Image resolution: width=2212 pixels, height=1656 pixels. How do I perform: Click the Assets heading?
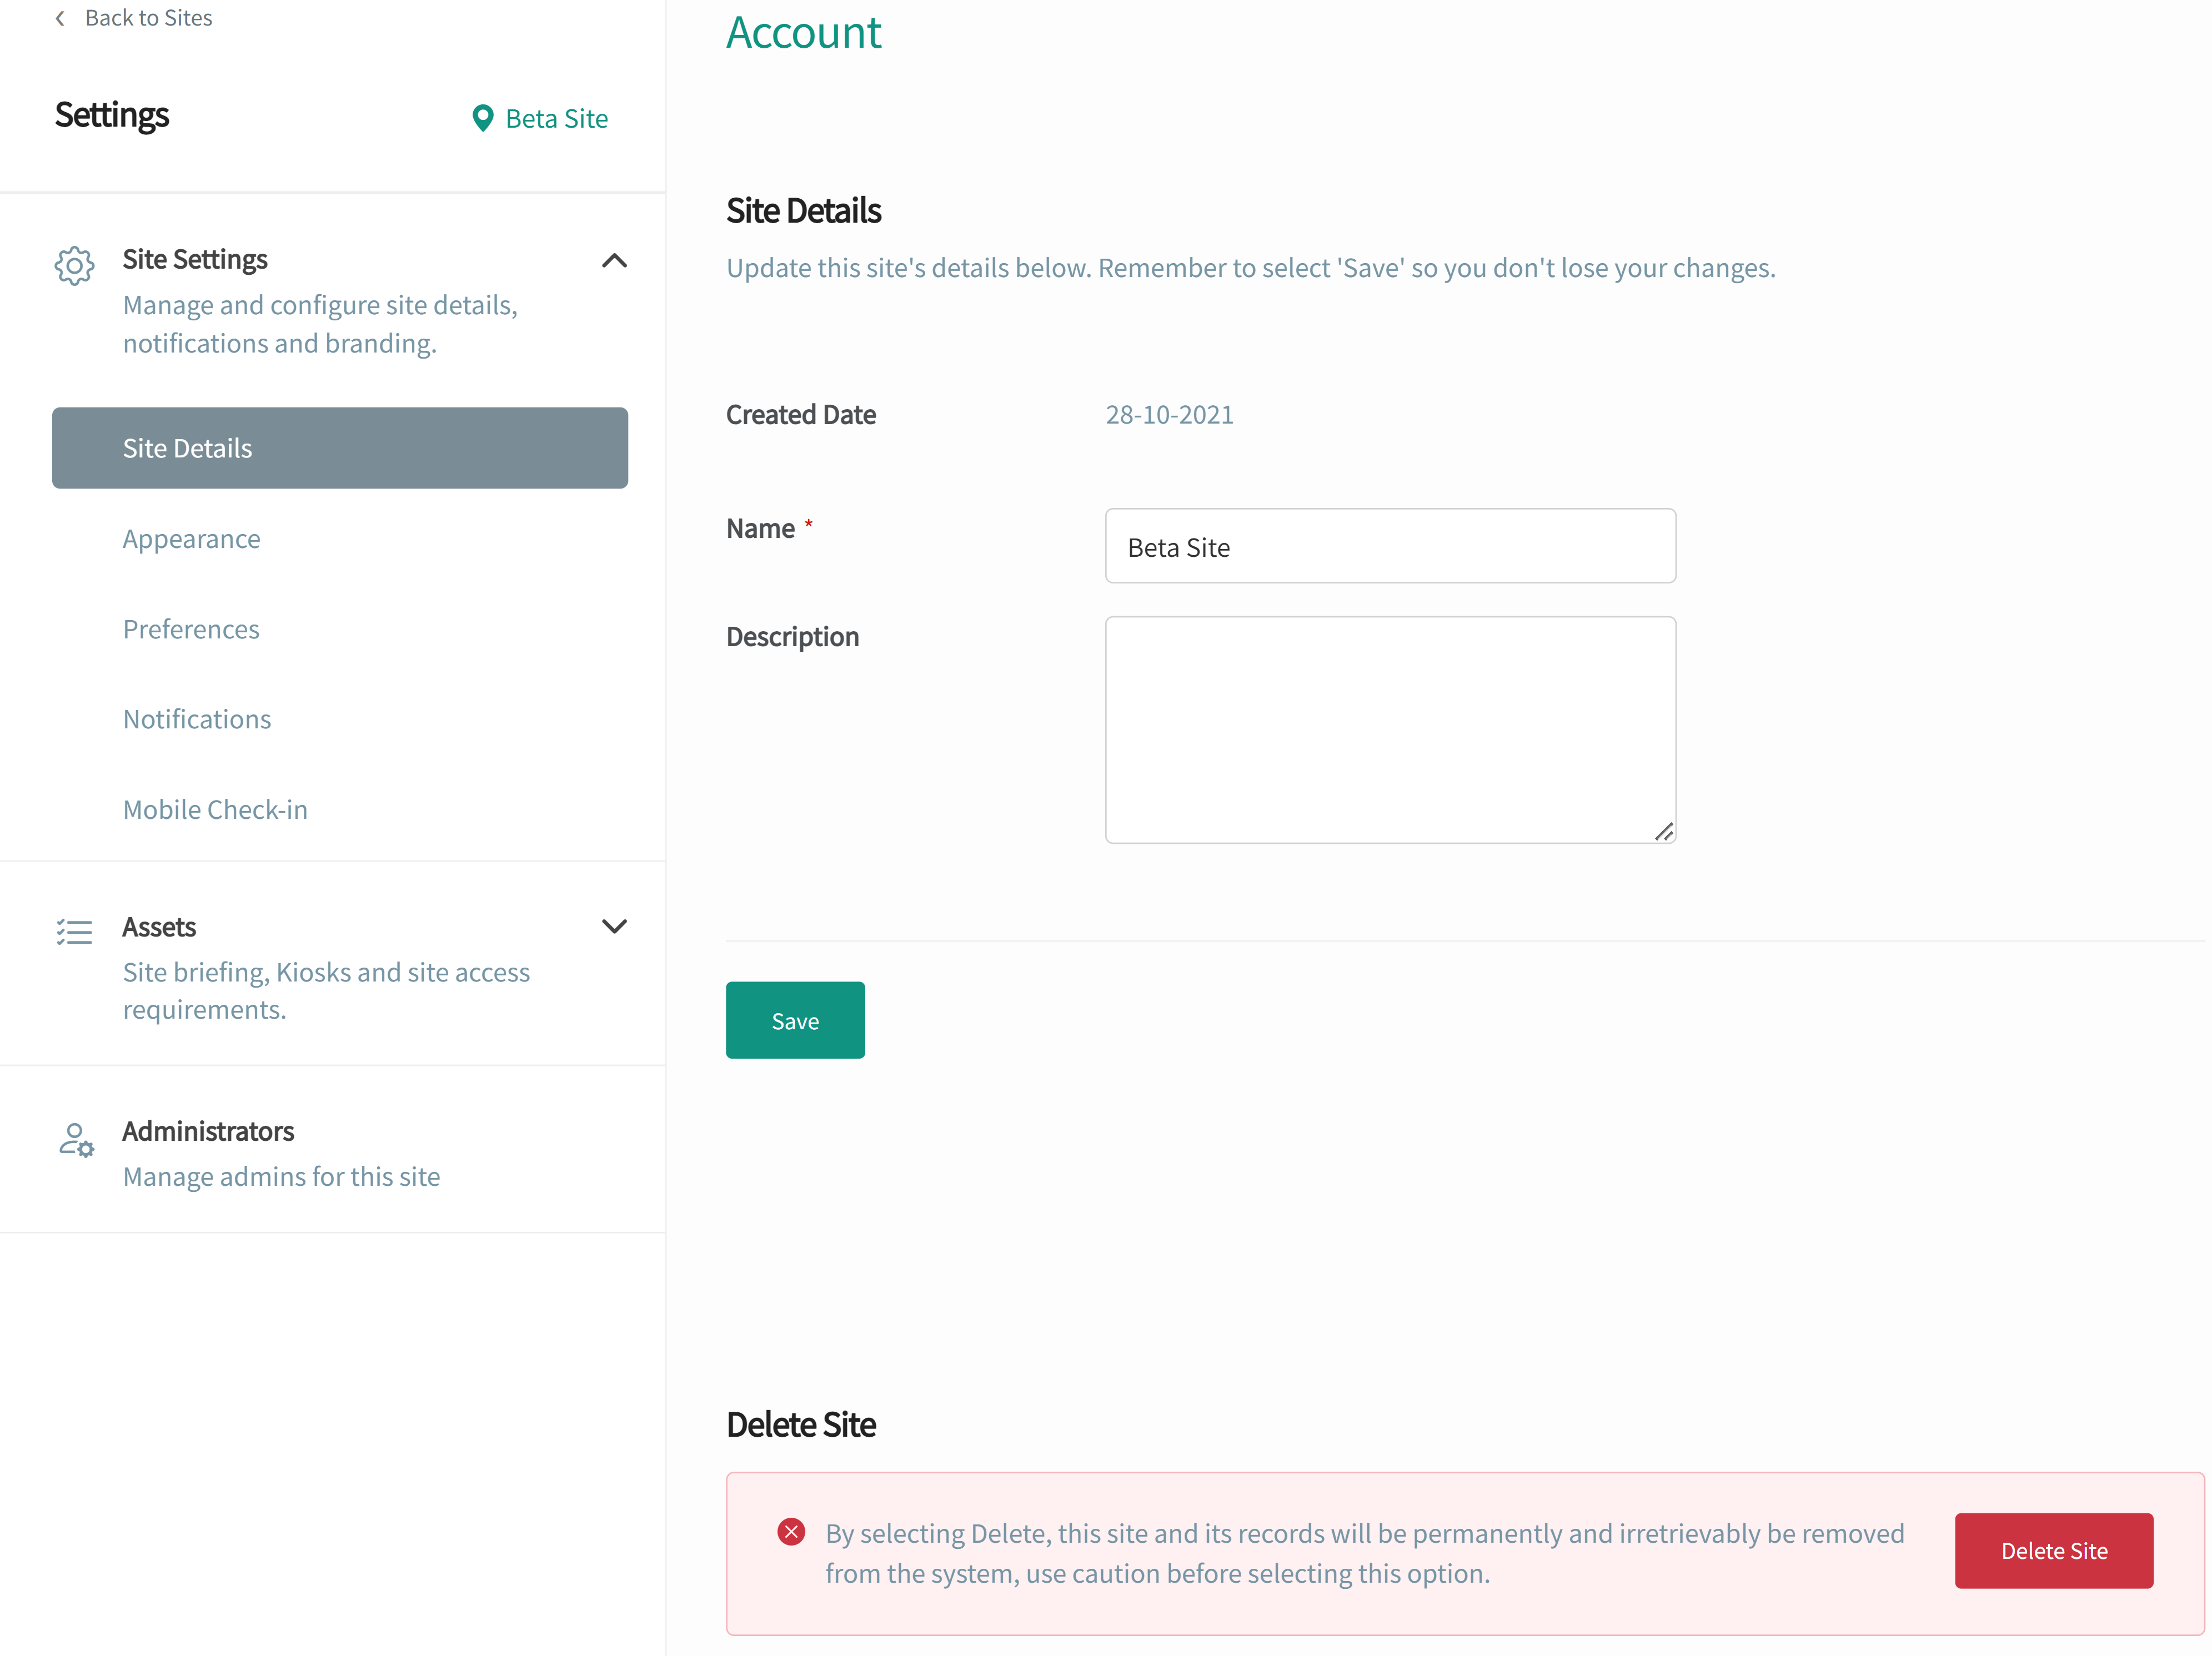[x=159, y=927]
